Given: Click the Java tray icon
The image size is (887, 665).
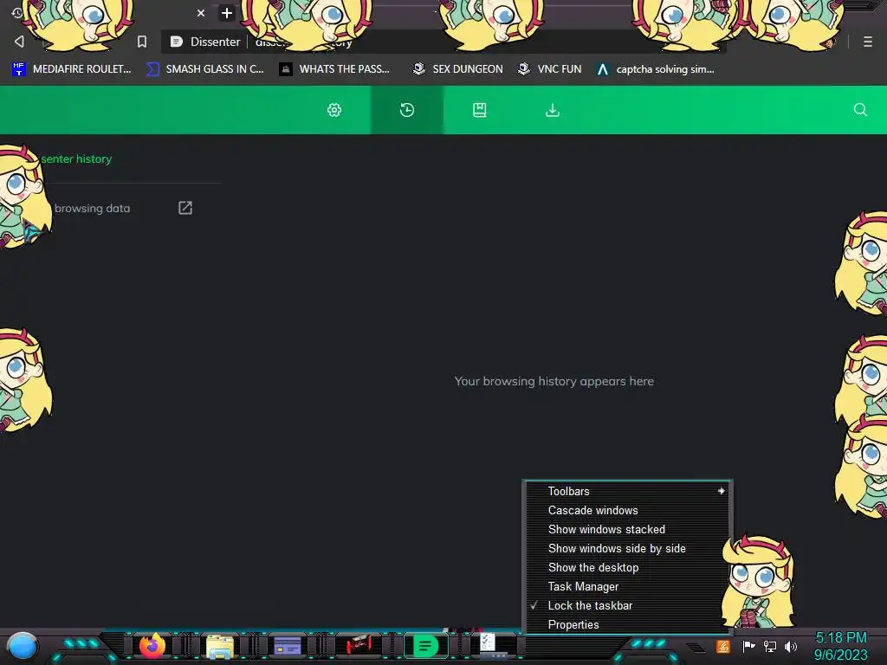Looking at the screenshot, I should point(723,646).
